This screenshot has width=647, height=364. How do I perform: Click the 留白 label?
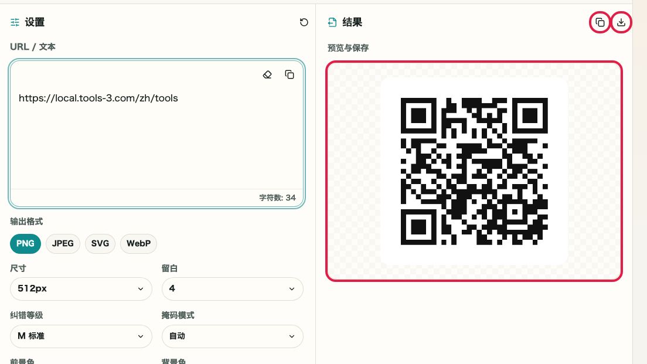(169, 268)
